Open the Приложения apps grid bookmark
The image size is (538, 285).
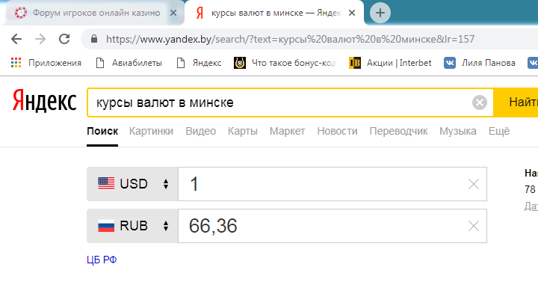[x=46, y=63]
